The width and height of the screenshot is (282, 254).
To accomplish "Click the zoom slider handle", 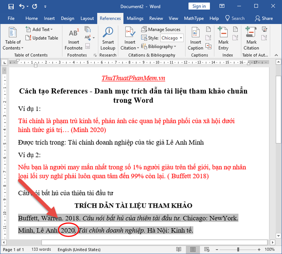I will coord(238,250).
